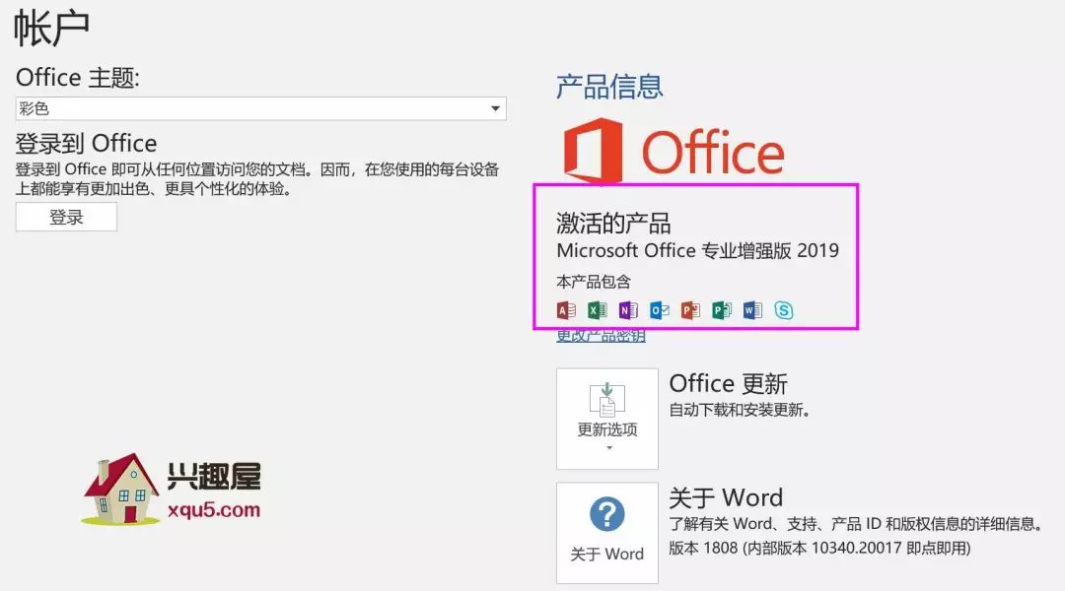Viewport: 1065px width, 591px height.
Task: Click the orange PowerPoint product icon
Action: [690, 310]
